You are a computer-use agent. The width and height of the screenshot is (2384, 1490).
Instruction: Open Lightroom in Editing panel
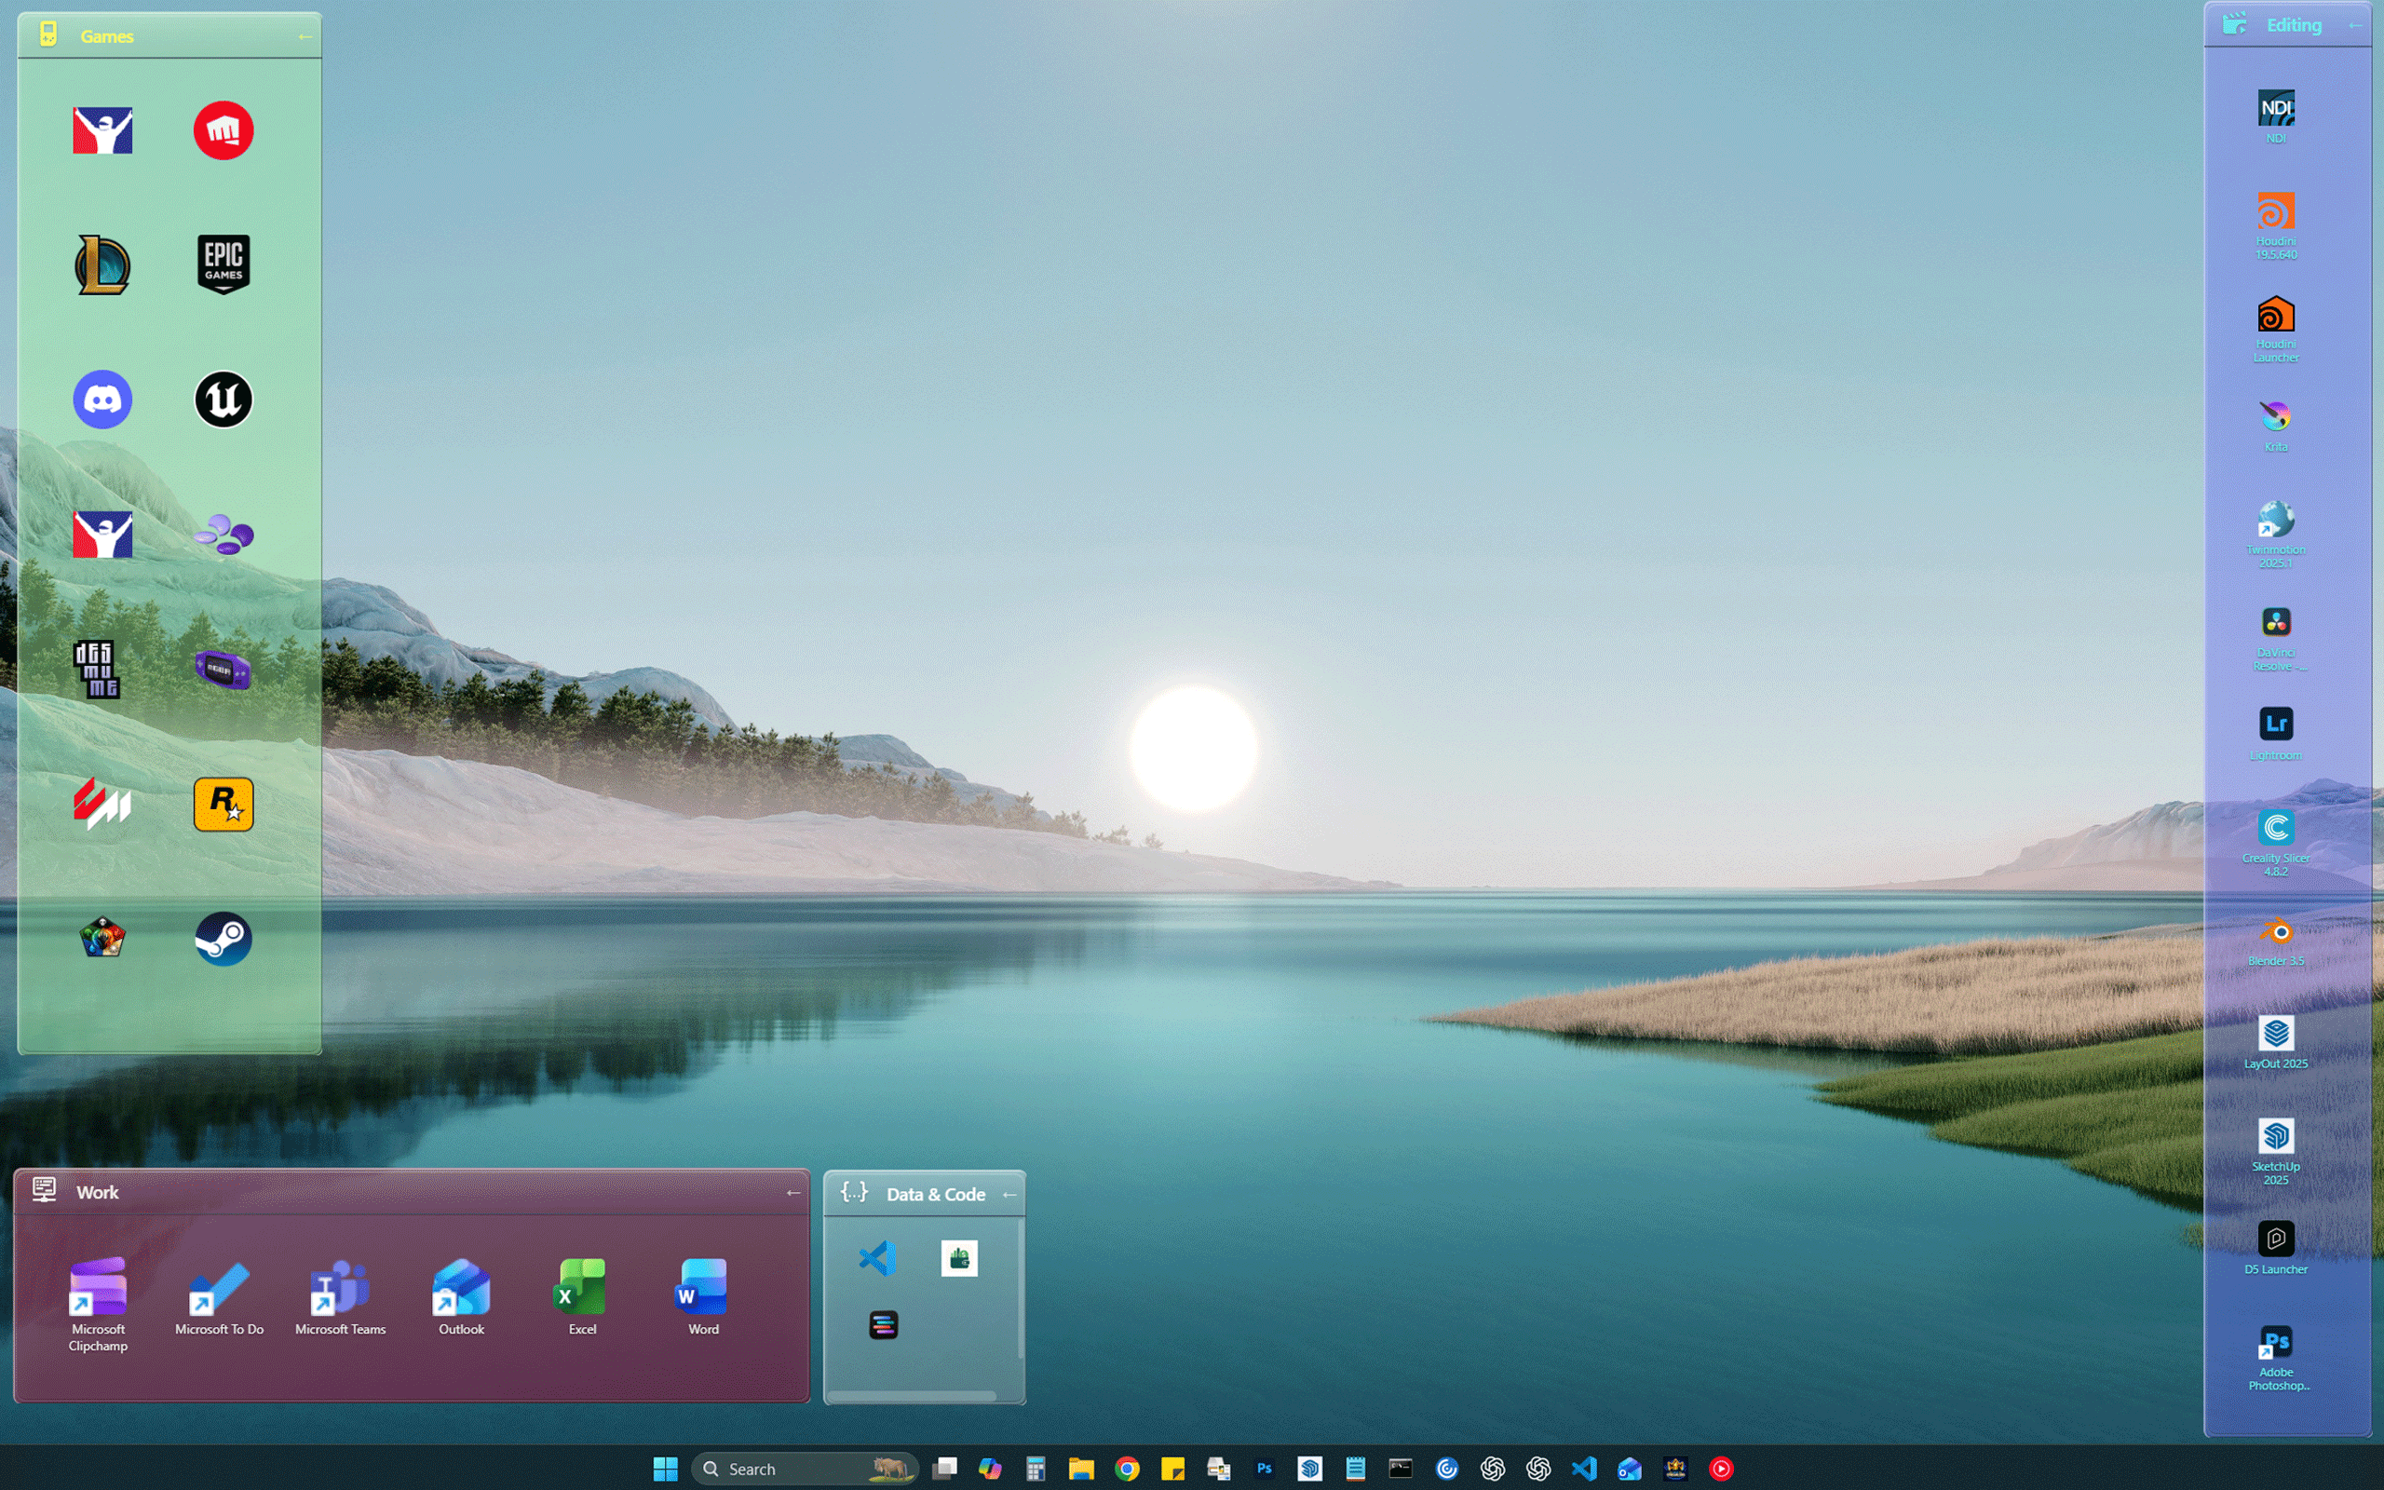tap(2276, 733)
